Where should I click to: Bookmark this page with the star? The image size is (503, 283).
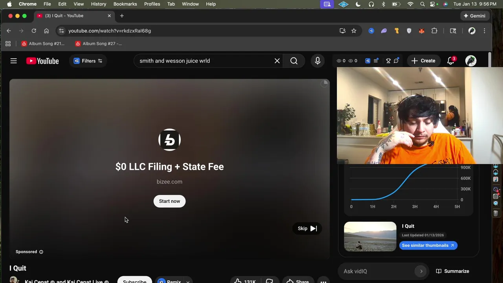pos(354,31)
